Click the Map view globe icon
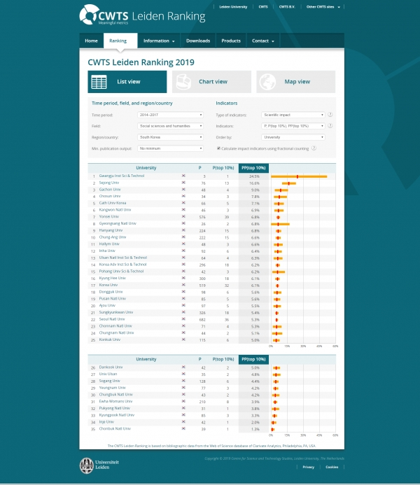This screenshot has width=420, height=485. click(267, 82)
